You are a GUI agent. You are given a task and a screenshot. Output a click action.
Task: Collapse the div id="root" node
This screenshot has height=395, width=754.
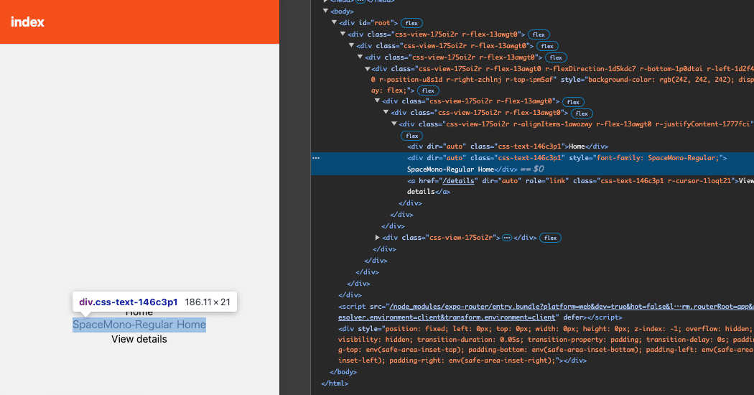(334, 22)
